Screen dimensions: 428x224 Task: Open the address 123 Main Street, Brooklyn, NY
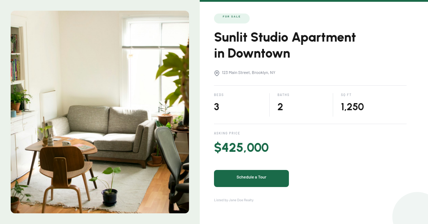pos(249,73)
